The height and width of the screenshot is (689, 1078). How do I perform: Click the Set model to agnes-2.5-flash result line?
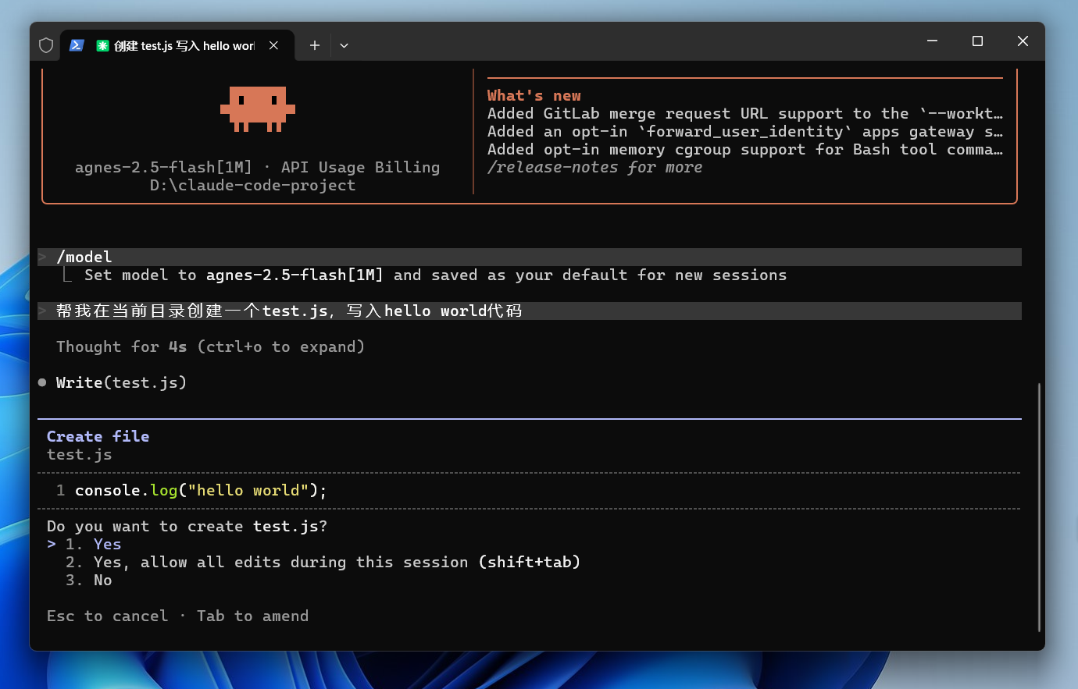tap(435, 275)
